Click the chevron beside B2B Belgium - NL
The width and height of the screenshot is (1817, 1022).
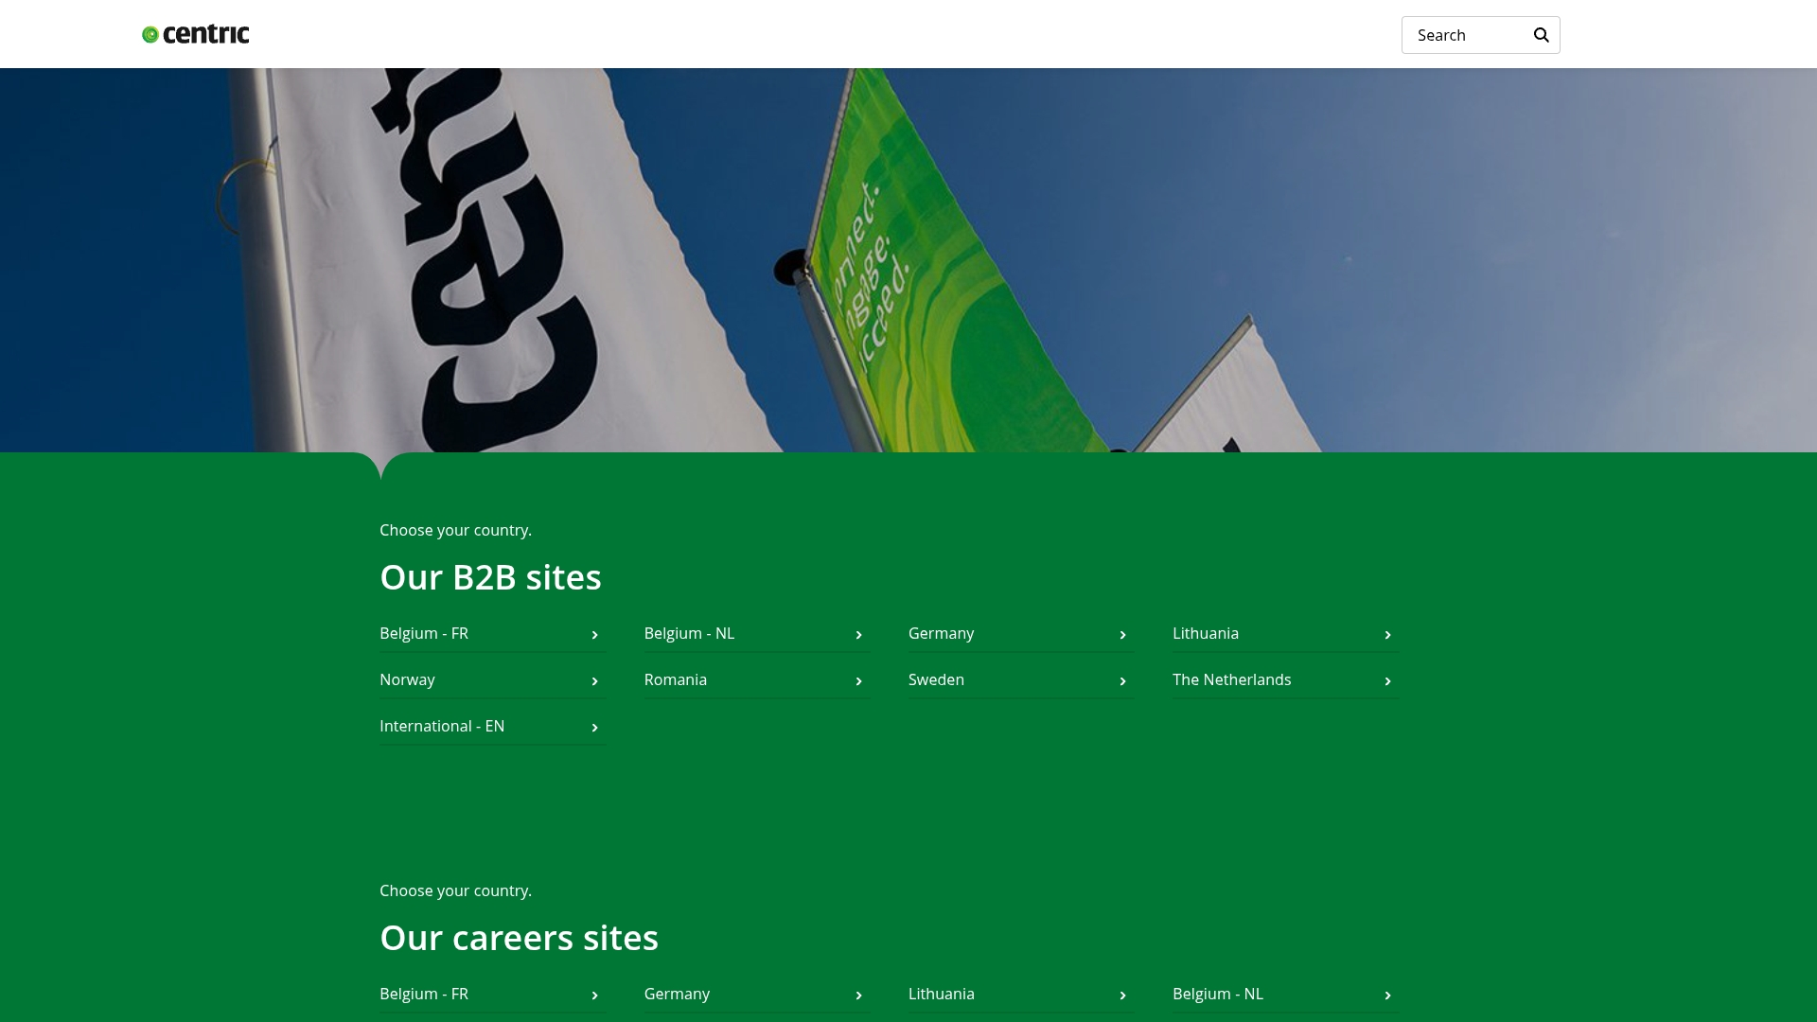[x=858, y=635]
